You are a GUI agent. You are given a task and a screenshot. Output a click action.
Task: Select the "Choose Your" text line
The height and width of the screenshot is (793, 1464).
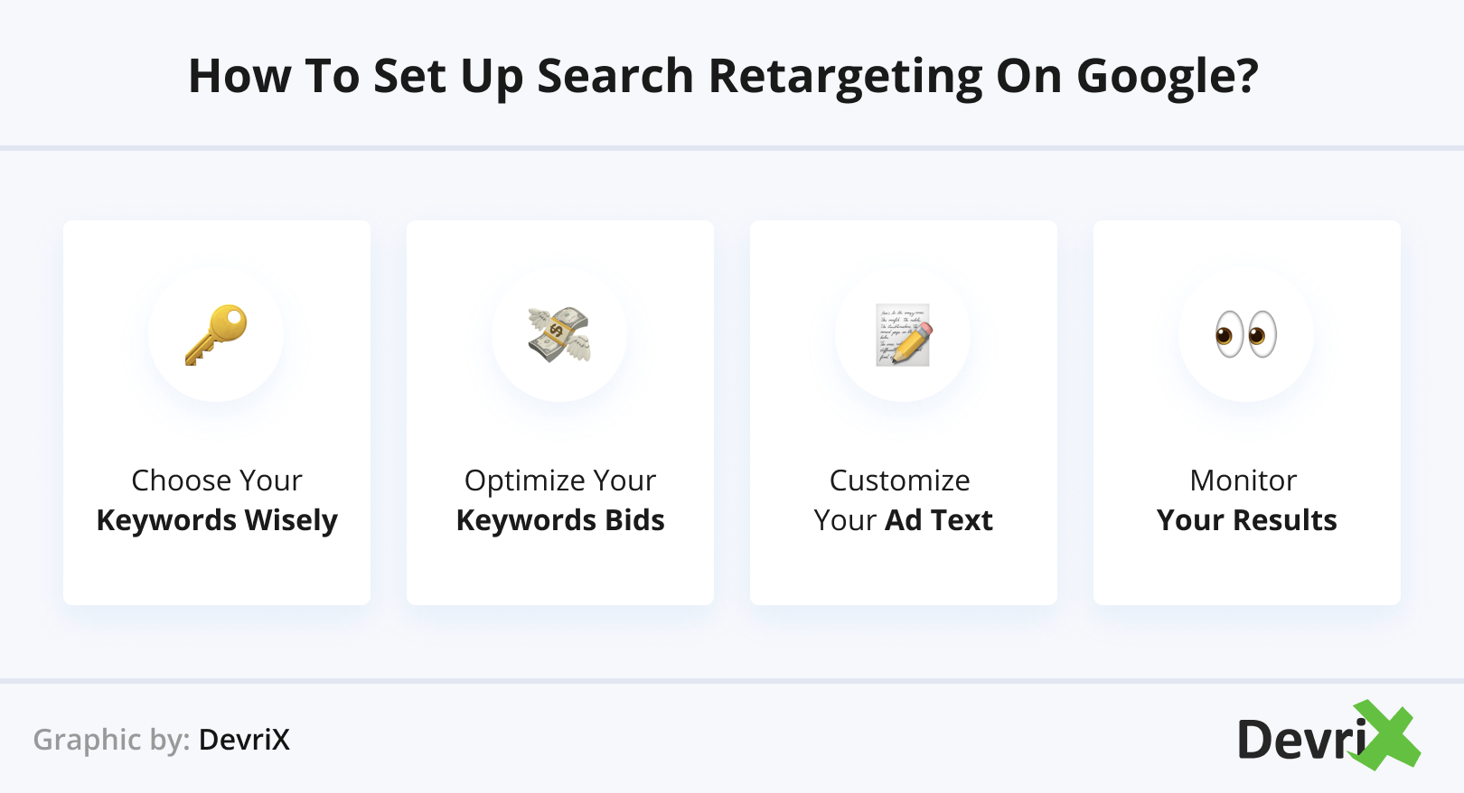pyautogui.click(x=217, y=480)
